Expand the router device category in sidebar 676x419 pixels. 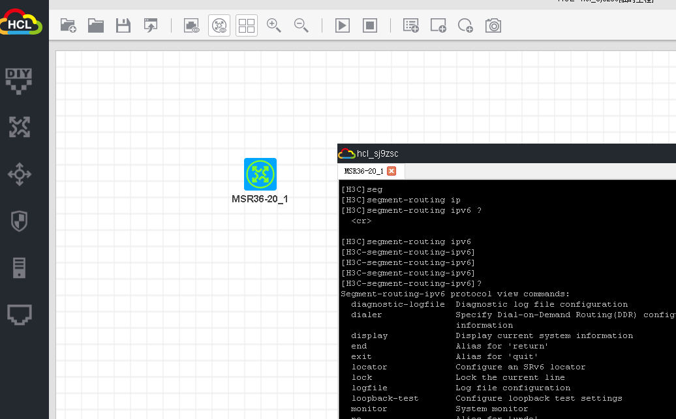(19, 127)
